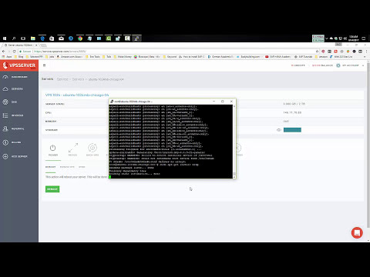The height and width of the screenshot is (277, 370).
Task: Open the Mail app on taskbar
Action: (61, 38)
